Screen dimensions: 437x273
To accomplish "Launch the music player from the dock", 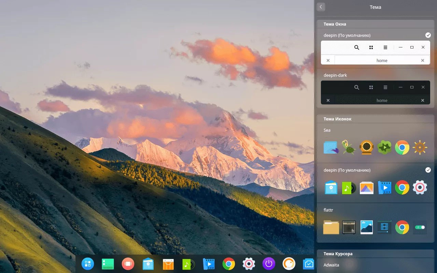I will tap(188, 264).
